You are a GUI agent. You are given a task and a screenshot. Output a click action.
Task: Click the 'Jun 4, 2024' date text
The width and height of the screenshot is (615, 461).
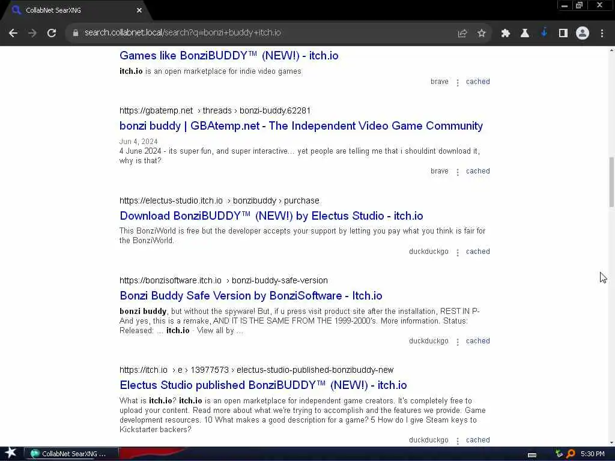pyautogui.click(x=139, y=142)
